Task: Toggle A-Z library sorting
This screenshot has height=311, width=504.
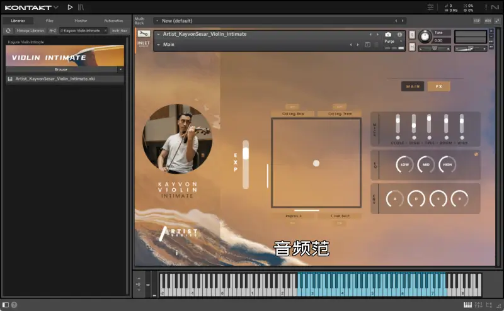Action: 53,30
